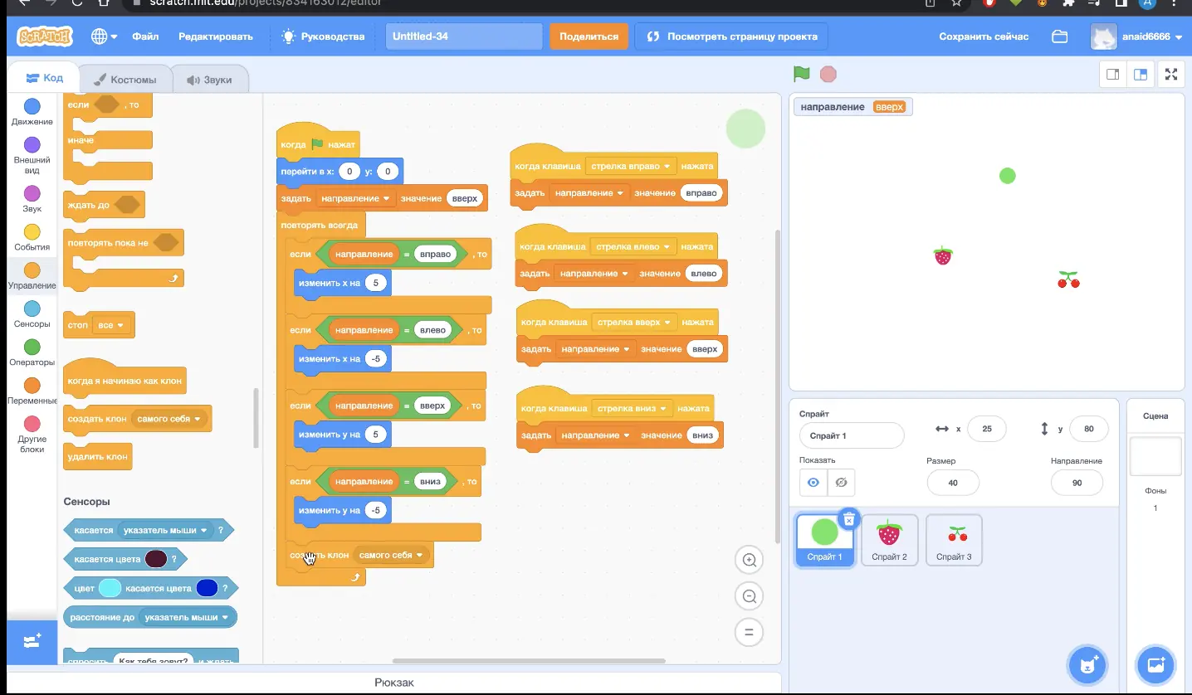Select the Операторы block category
This screenshot has height=695, width=1192.
tap(32, 352)
